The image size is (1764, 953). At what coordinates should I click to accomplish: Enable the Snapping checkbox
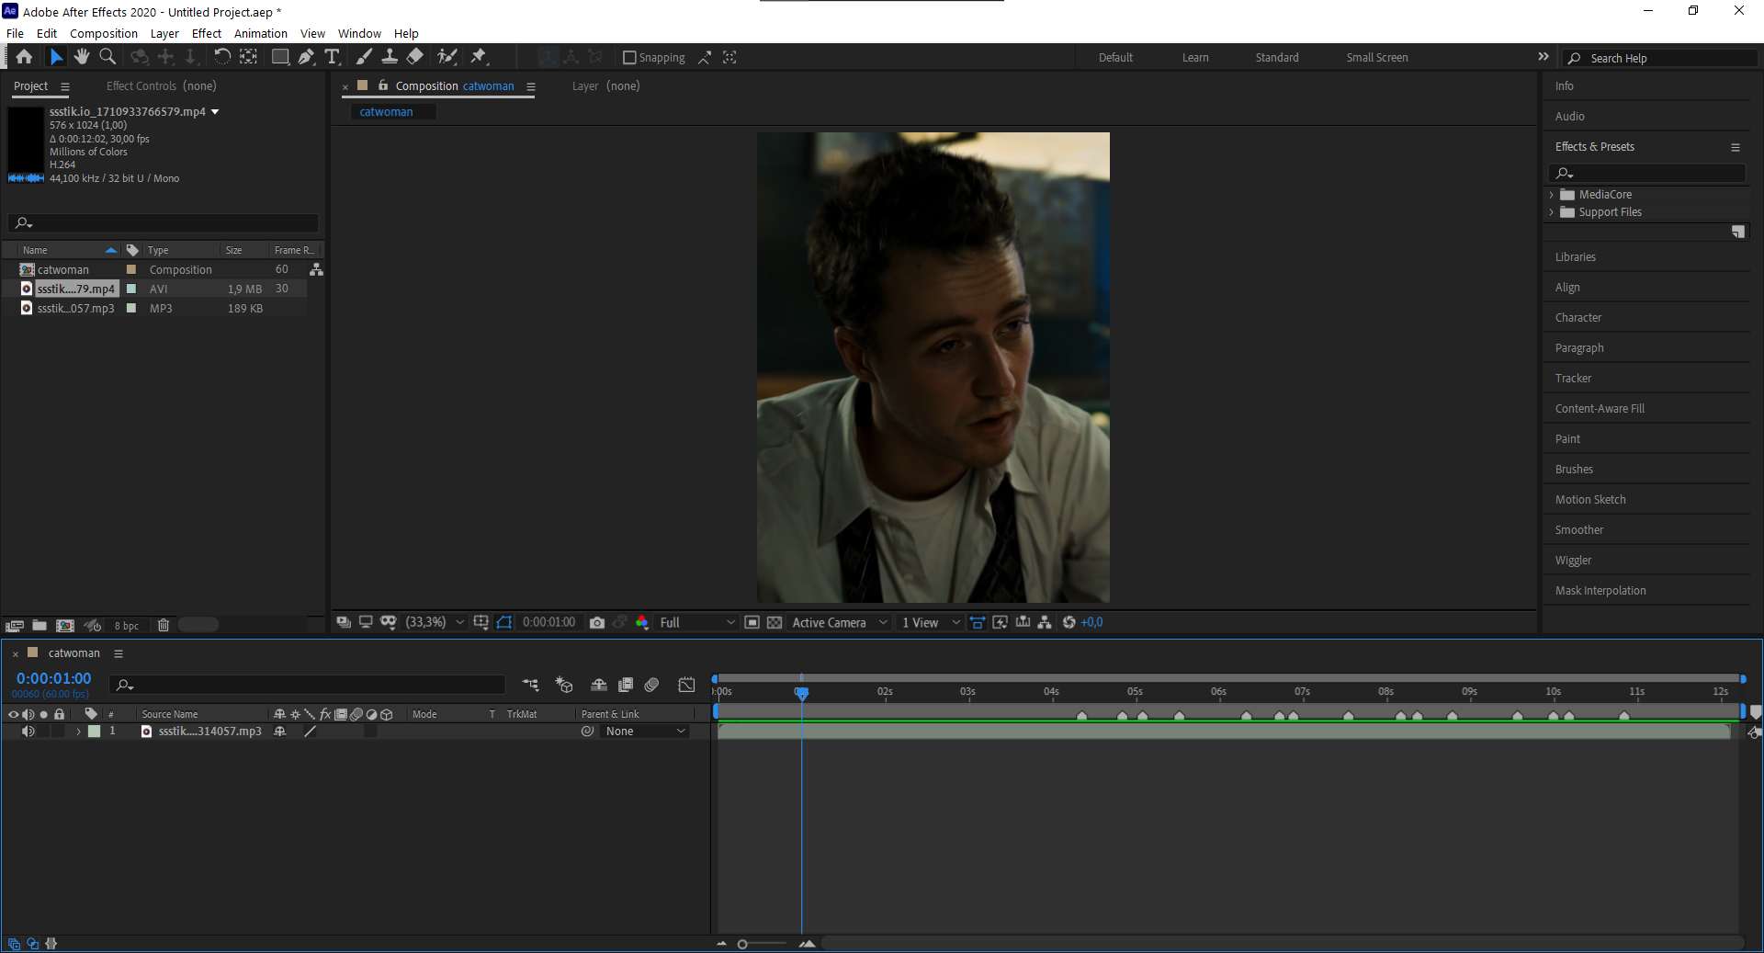(629, 58)
